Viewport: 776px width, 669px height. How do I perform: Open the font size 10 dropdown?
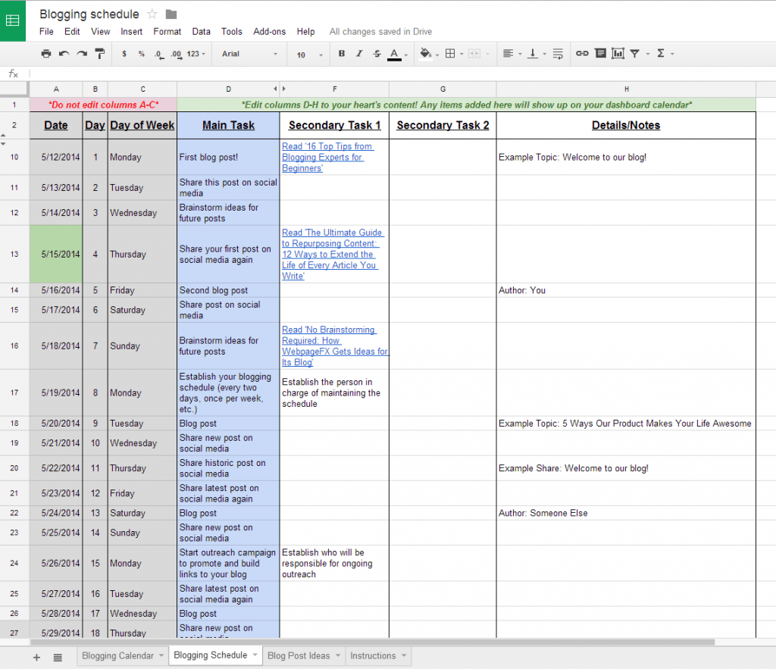(x=309, y=55)
